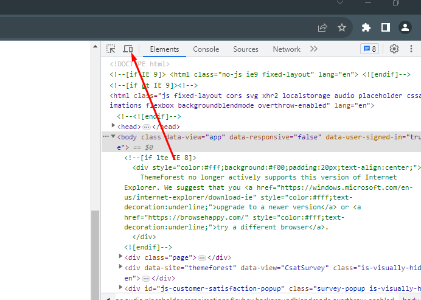Switch to the Sources tab
421x300 pixels.
246,49
